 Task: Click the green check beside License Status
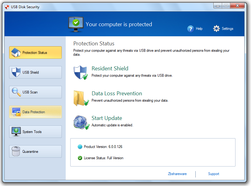click(x=80, y=158)
